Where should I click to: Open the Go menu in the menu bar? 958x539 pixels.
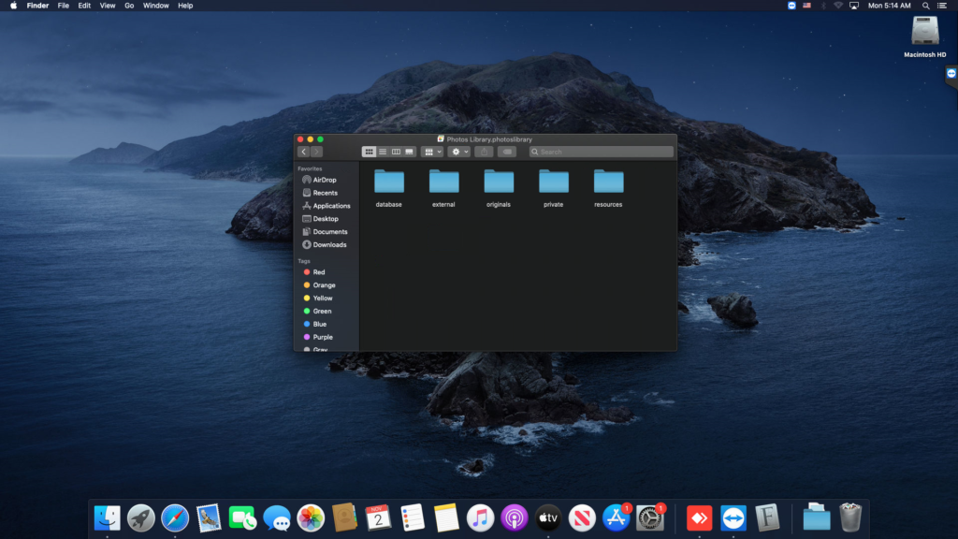pos(129,6)
